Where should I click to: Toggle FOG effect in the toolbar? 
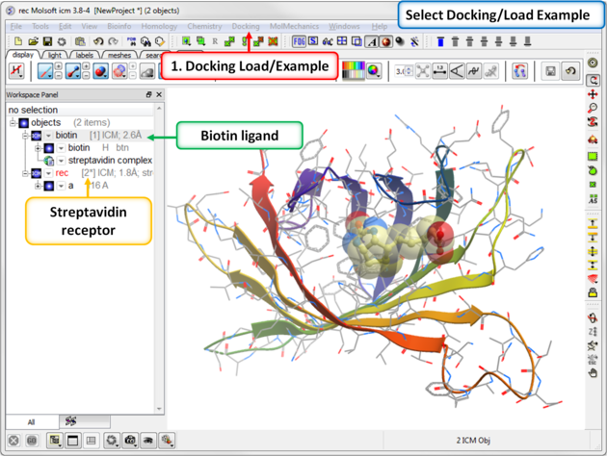tap(298, 42)
